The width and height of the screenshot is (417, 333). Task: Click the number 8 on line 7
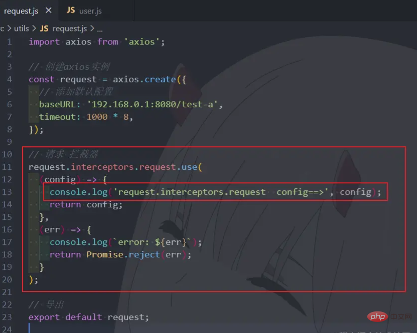coord(126,117)
